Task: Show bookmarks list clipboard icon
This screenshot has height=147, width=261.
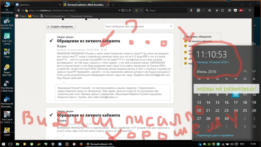Action: (222, 10)
